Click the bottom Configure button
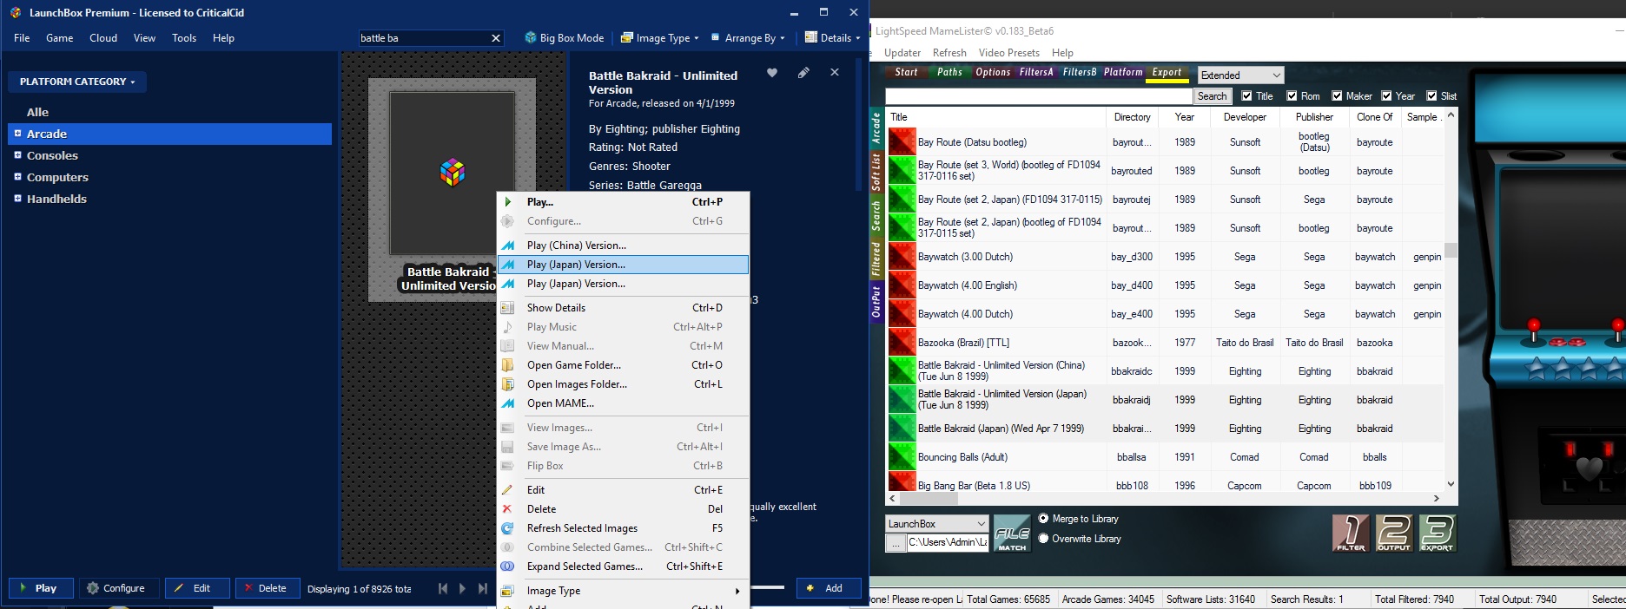 pos(119,588)
